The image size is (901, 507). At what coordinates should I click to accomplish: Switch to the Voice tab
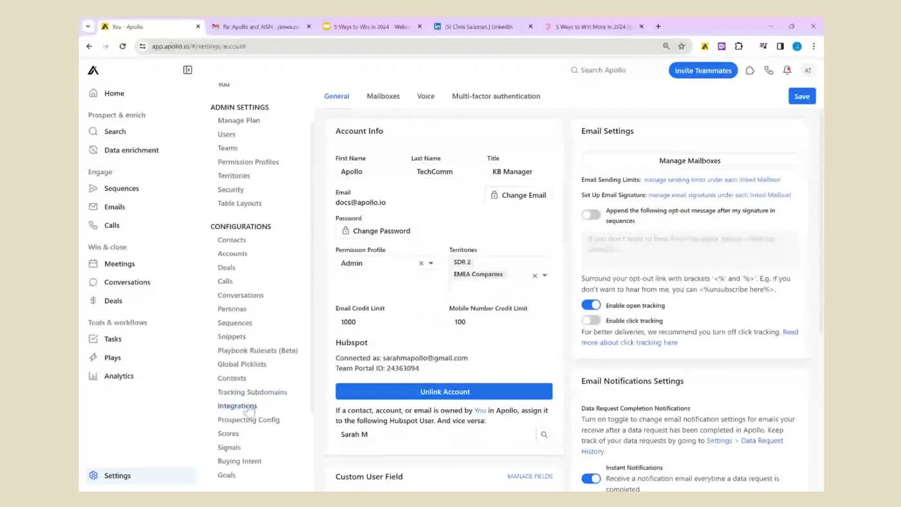(425, 96)
